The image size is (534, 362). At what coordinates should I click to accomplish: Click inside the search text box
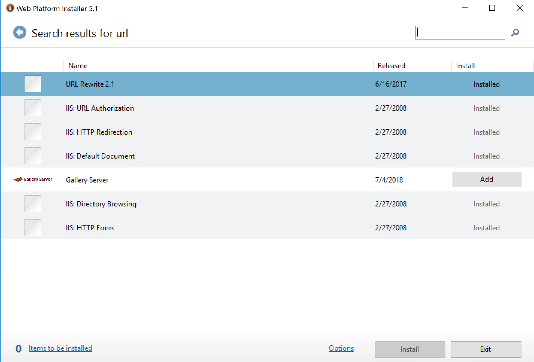coord(460,32)
